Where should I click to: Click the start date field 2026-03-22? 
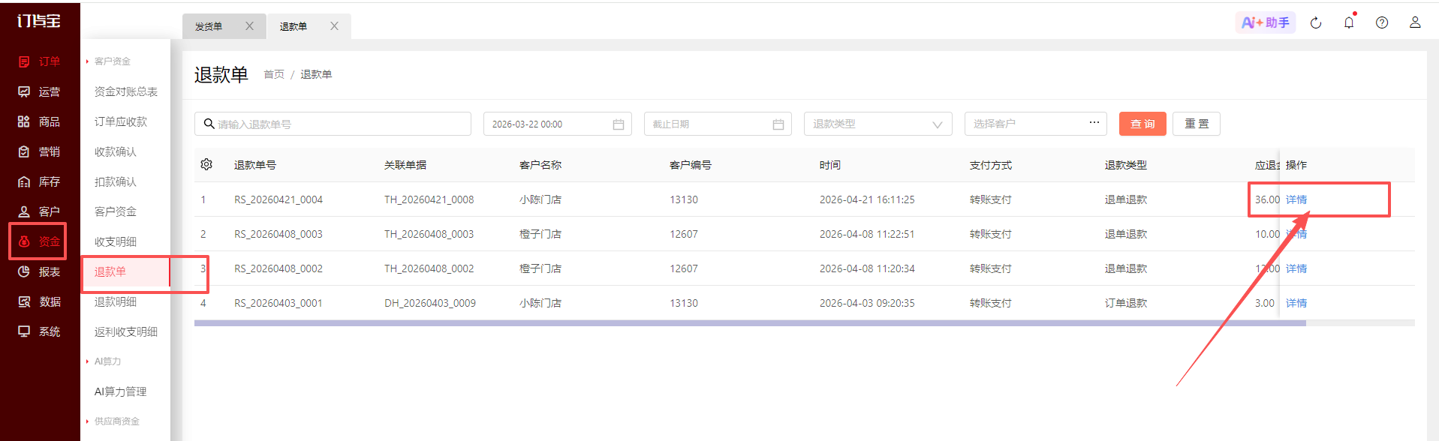coord(557,124)
